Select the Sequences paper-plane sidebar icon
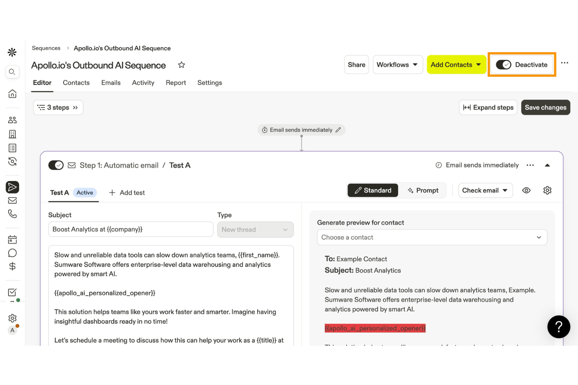The width and height of the screenshot is (578, 385). 12,187
